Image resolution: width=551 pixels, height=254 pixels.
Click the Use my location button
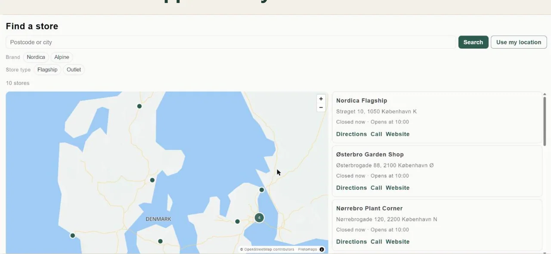point(519,42)
